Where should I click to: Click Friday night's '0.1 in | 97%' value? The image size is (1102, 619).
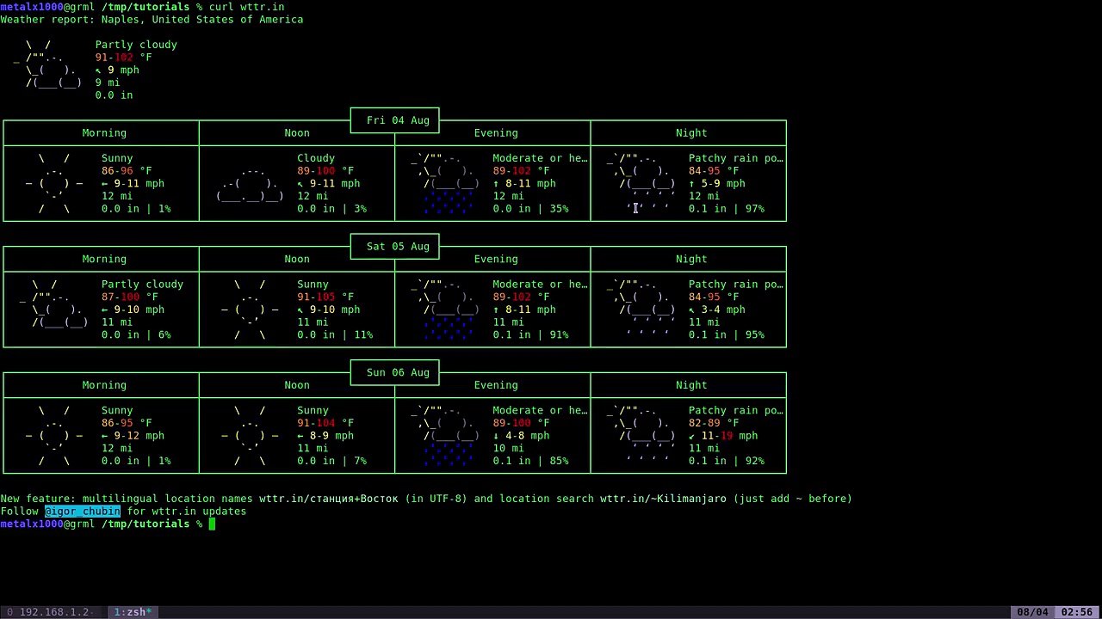coord(727,209)
